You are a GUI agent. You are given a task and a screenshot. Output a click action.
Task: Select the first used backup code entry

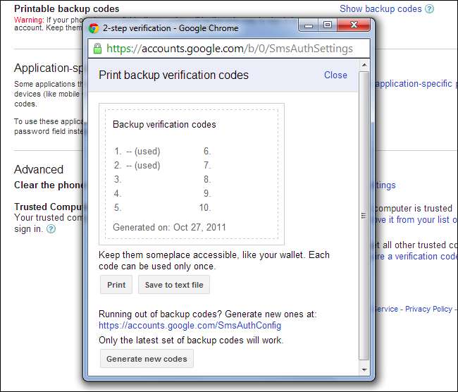tap(137, 152)
